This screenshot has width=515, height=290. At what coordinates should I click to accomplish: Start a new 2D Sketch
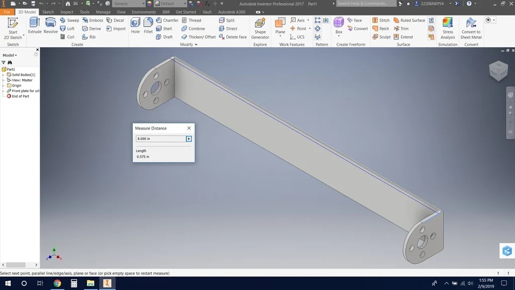(x=13, y=28)
